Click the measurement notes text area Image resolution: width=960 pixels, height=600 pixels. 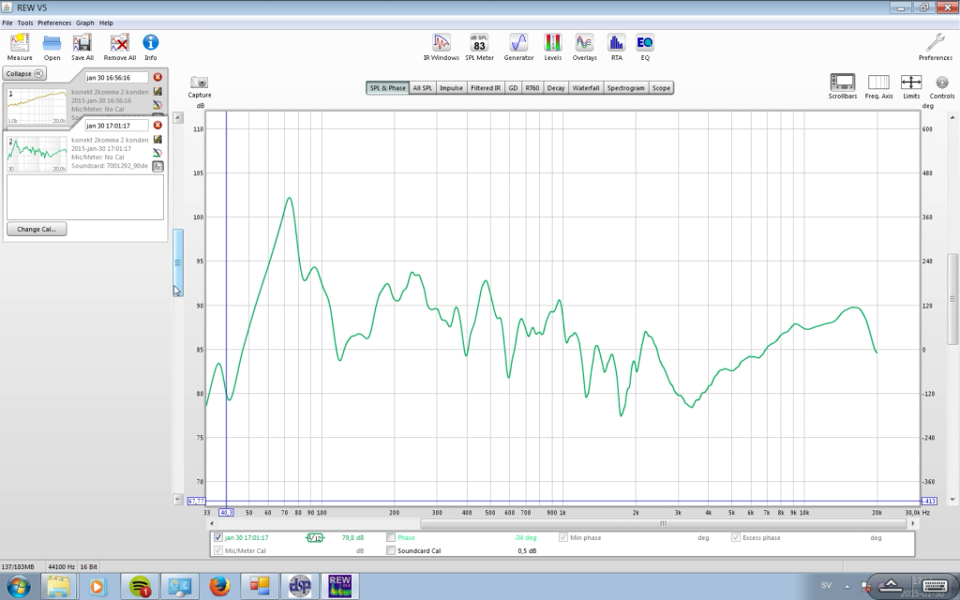tap(85, 197)
